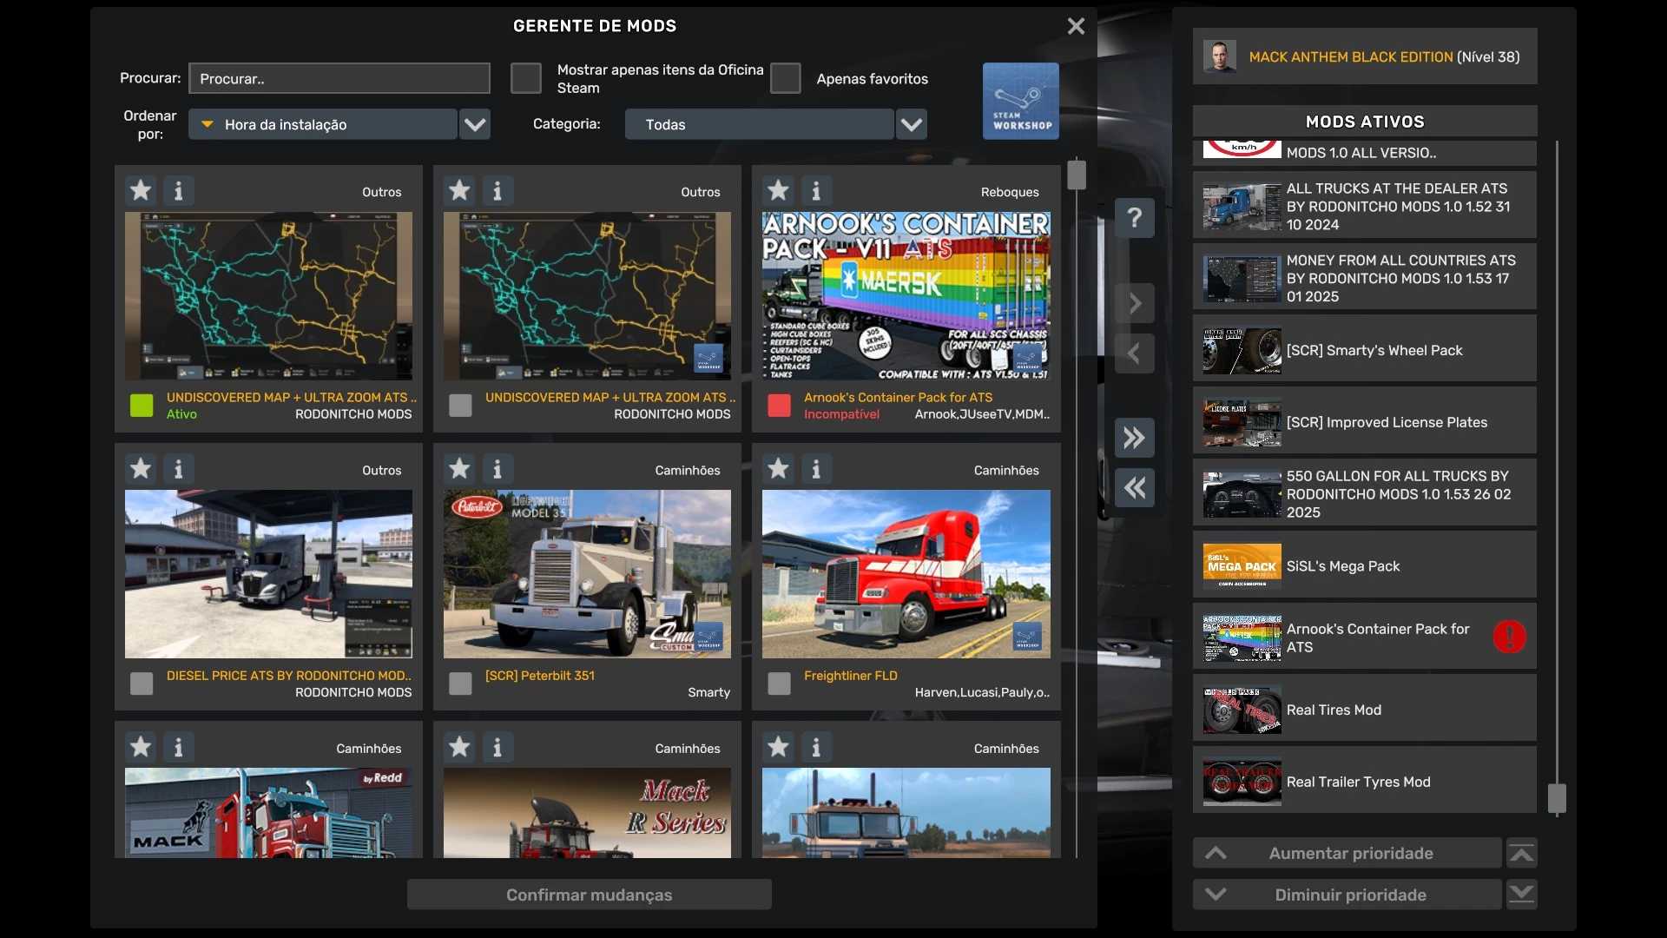
Task: Show info for Freightliner FLD mod
Action: click(x=815, y=469)
